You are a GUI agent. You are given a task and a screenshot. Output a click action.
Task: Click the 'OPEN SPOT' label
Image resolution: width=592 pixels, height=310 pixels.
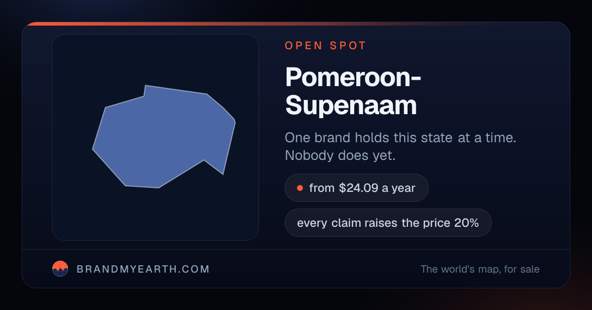[326, 46]
